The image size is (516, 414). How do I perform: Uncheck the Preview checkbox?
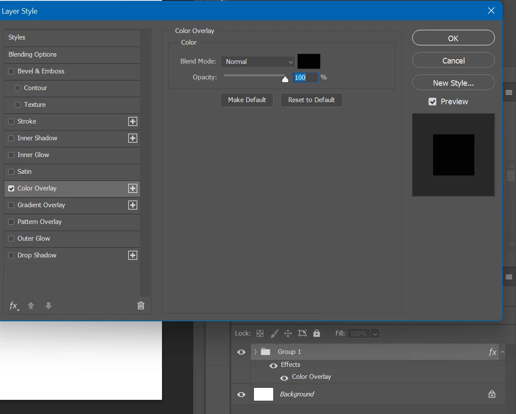(x=433, y=102)
